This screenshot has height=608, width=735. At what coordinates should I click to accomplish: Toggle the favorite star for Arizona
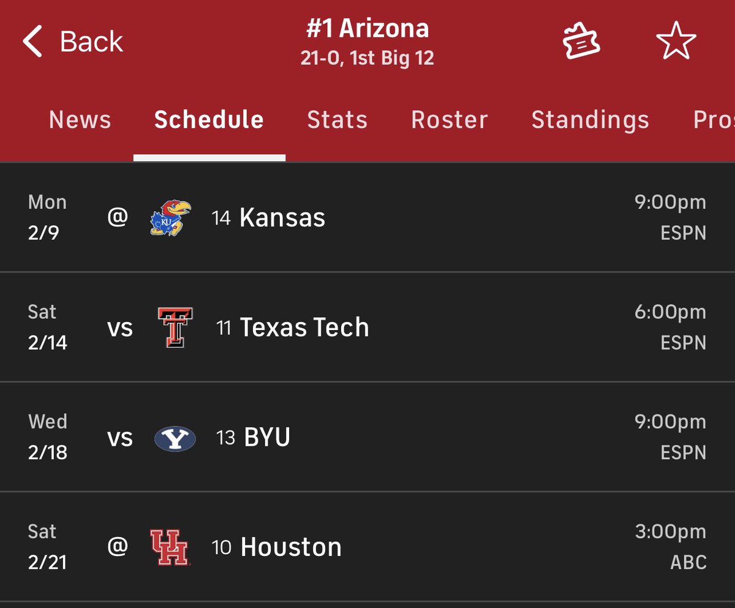[x=676, y=41]
